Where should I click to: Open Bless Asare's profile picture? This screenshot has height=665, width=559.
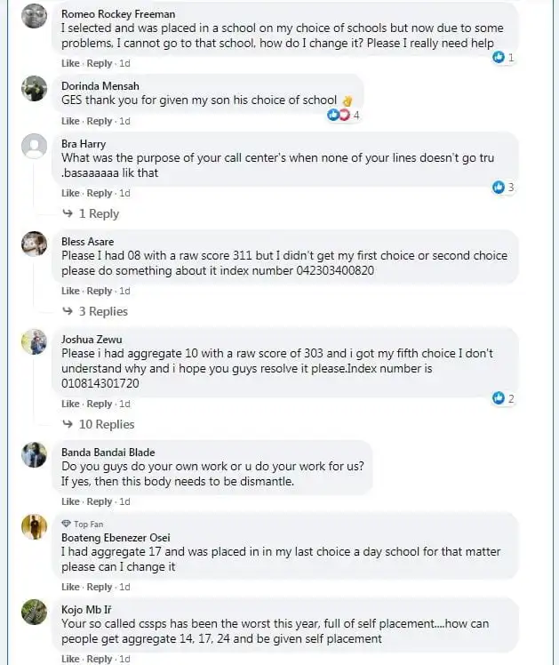pyautogui.click(x=34, y=244)
